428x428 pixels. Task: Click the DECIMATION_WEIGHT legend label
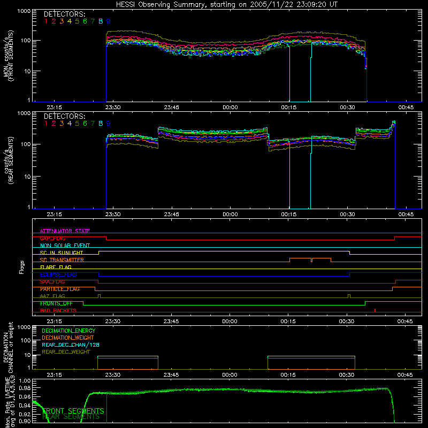coord(68,338)
